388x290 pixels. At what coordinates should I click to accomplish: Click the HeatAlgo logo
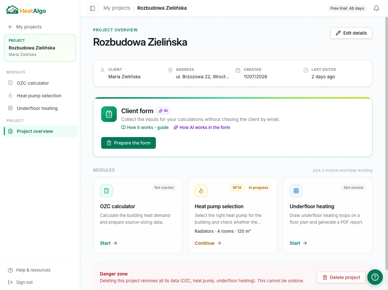26,10
